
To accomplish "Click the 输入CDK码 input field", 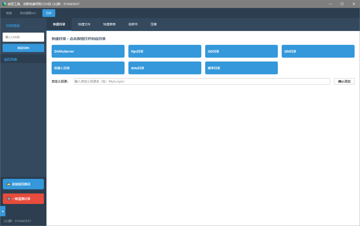I will tap(23, 37).
